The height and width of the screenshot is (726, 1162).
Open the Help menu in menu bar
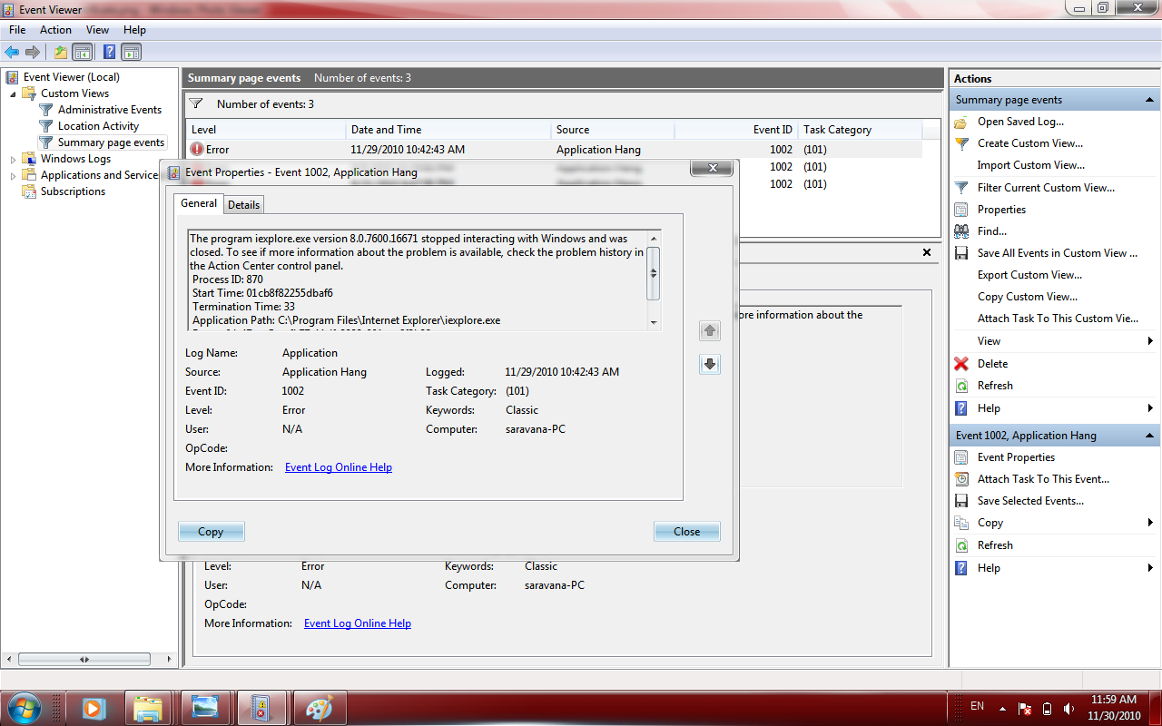tap(134, 30)
